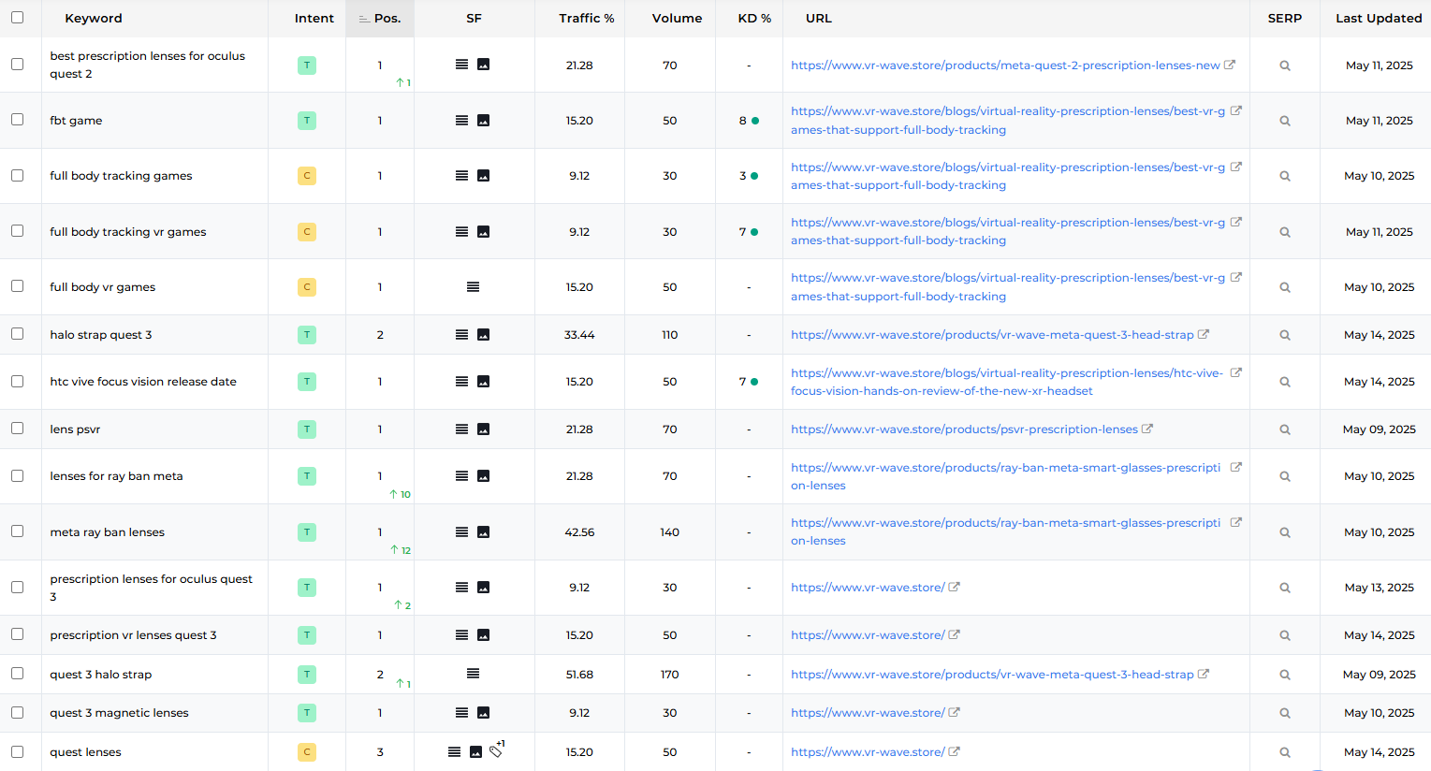Click KD green dot for 'fbt game'

coord(755,121)
